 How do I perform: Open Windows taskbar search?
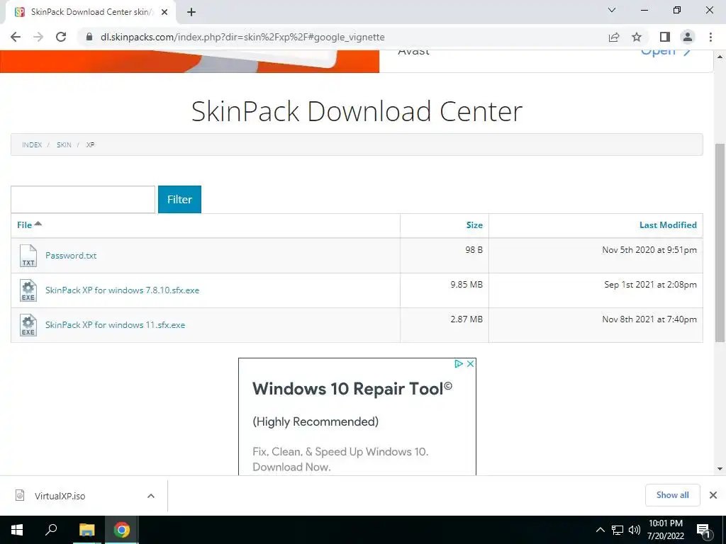point(51,530)
